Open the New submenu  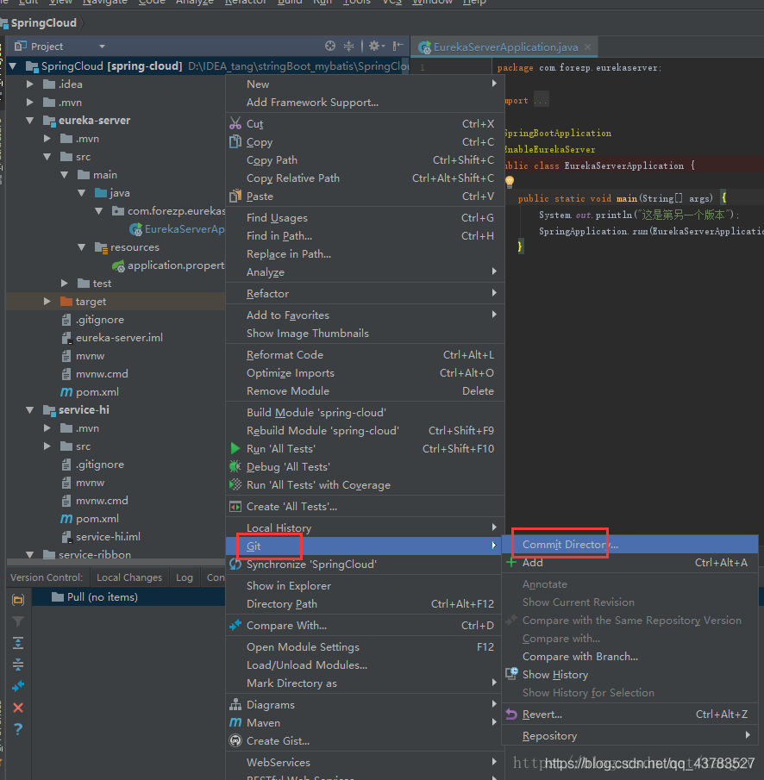point(365,84)
